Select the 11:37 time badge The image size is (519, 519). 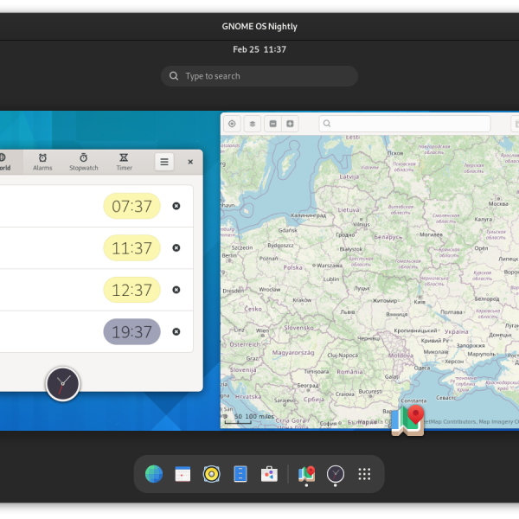pyautogui.click(x=131, y=248)
